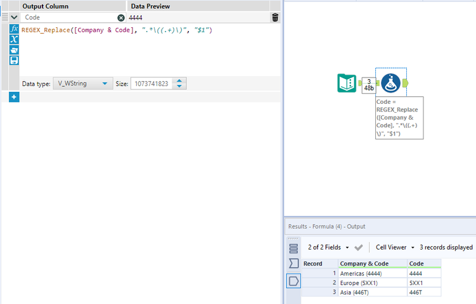The width and height of the screenshot is (476, 304).
Task: Select the 5XX1 Code cell
Action: [x=424, y=282]
